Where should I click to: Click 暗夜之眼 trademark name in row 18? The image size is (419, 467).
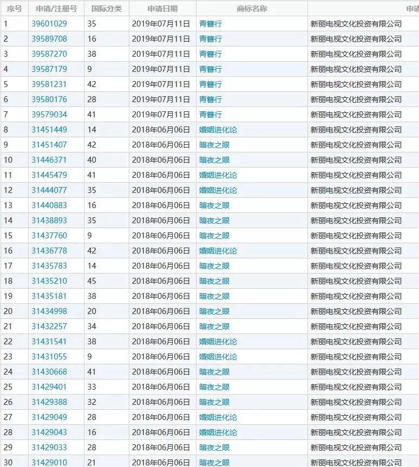(x=214, y=281)
